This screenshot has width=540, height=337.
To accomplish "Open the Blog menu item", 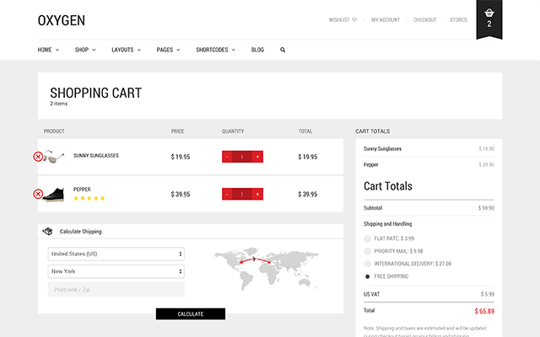I will tap(257, 50).
